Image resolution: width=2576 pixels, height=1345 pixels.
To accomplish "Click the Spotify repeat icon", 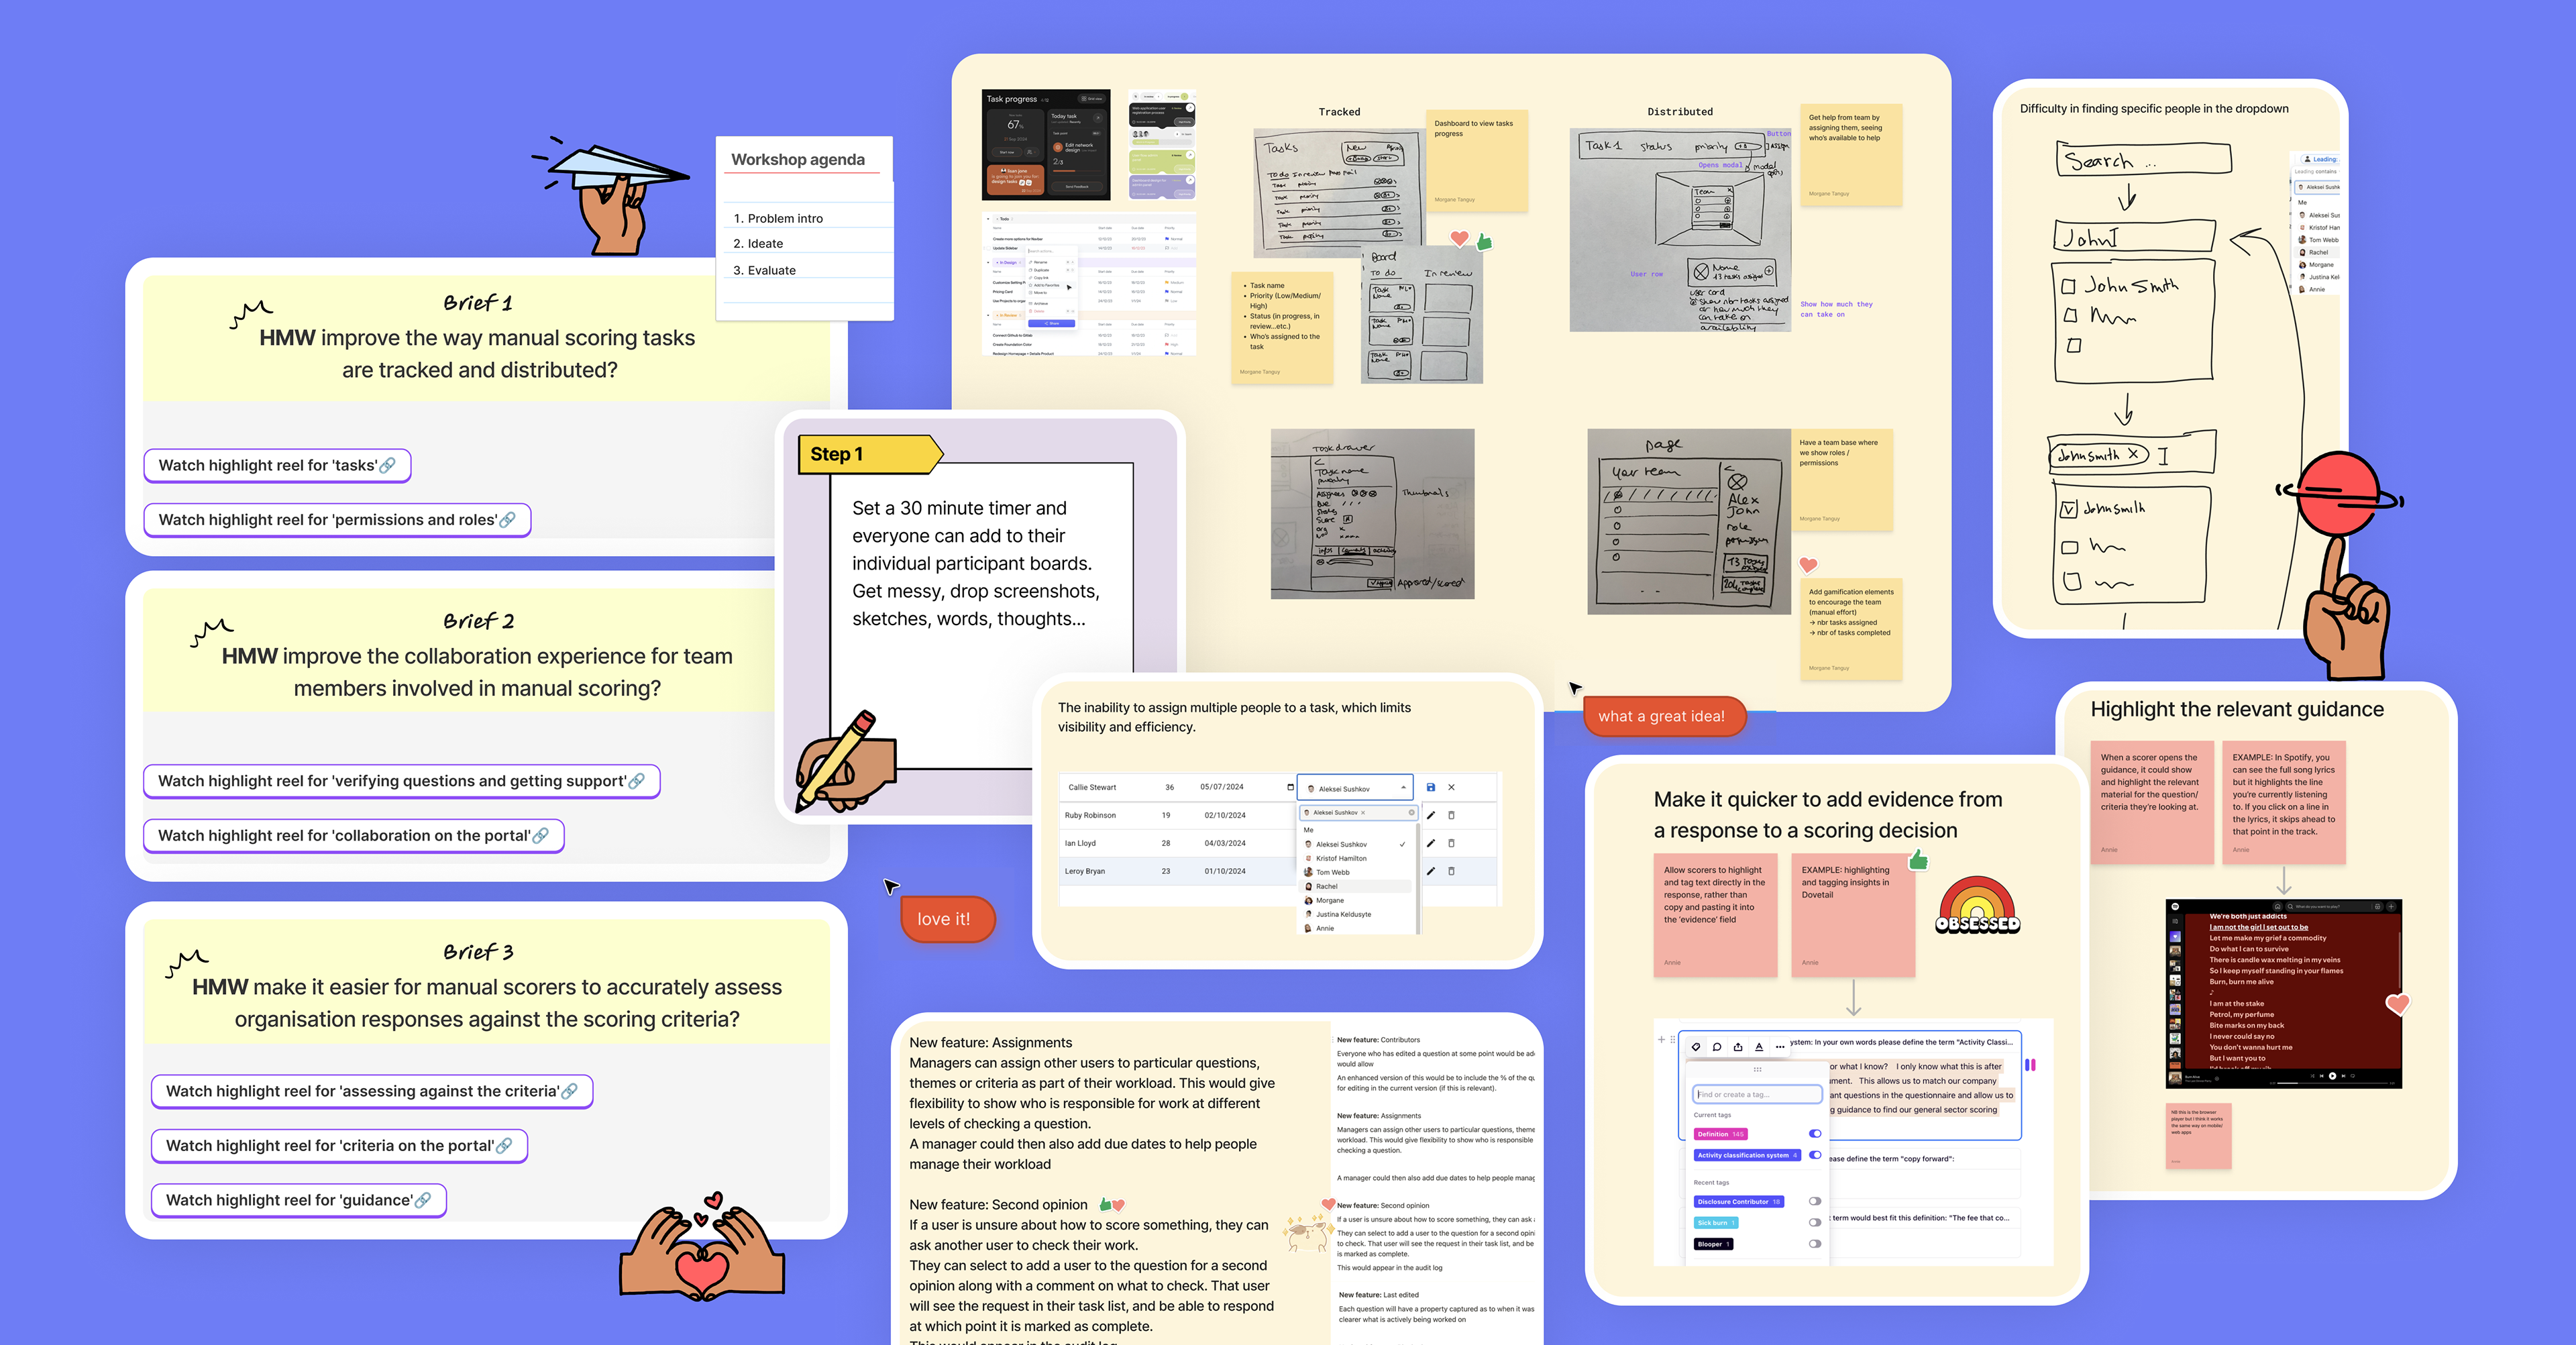I will pyautogui.click(x=2353, y=1076).
